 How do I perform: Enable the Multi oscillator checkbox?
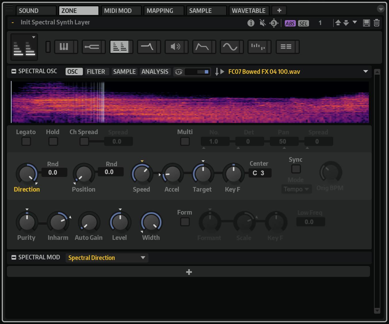[x=185, y=141]
